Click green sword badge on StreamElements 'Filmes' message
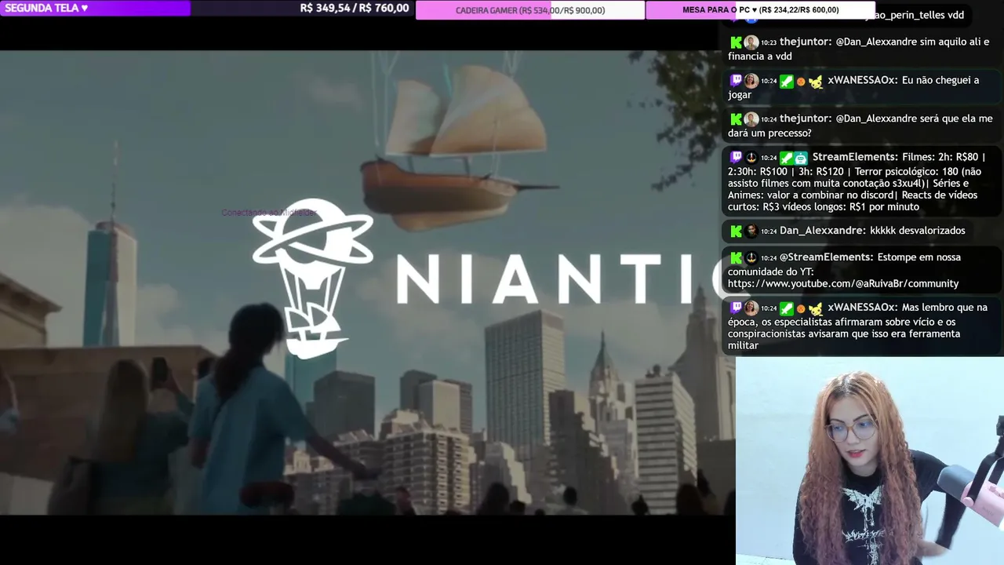The height and width of the screenshot is (565, 1004). click(x=786, y=158)
